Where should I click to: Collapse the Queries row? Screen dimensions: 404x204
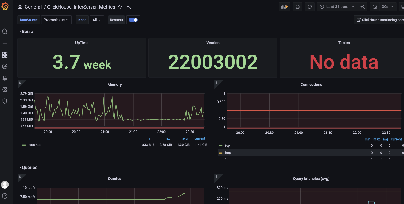[x=28, y=168]
